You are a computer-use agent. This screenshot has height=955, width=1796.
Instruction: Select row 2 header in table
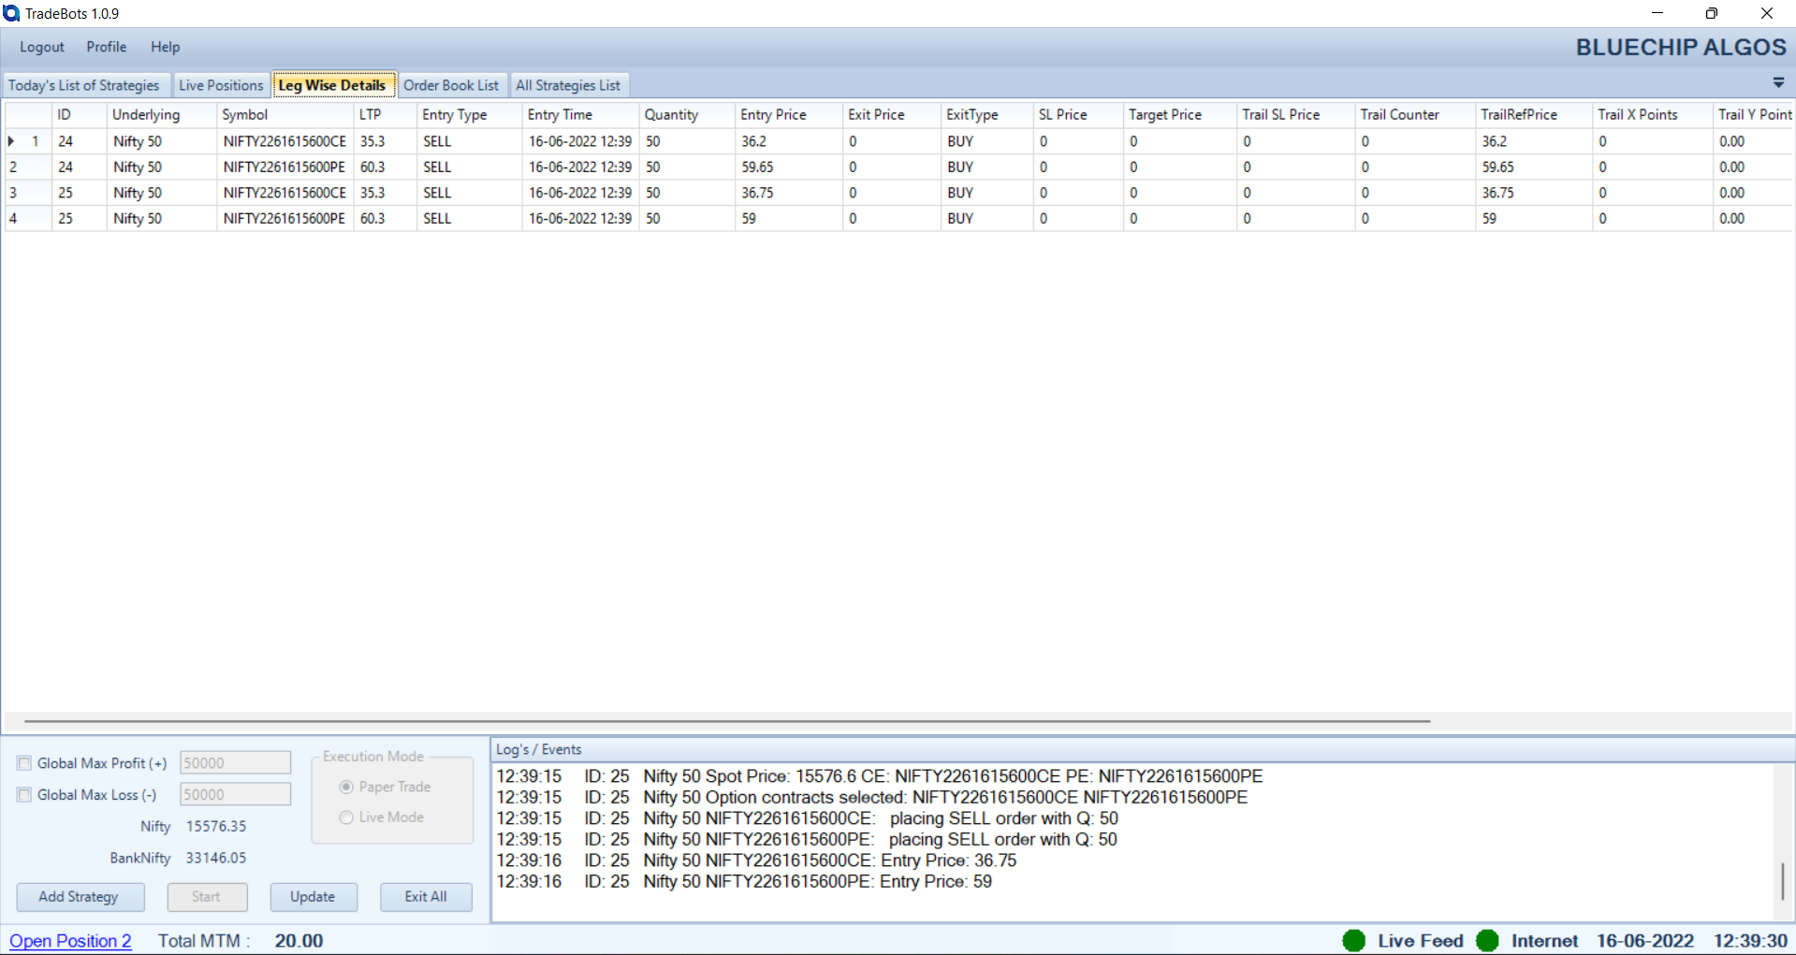coord(28,166)
